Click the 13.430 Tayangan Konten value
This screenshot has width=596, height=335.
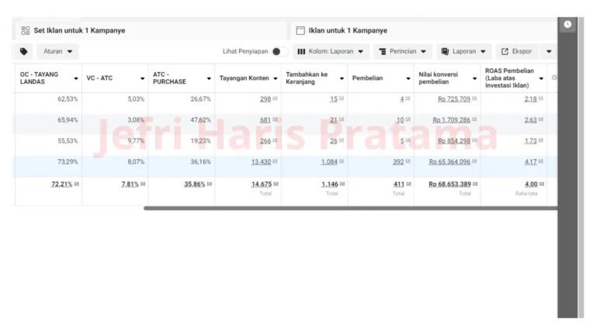click(261, 162)
